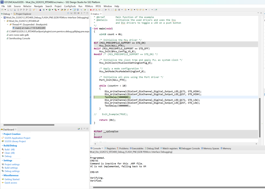
Task: Open the Getting Started link
Action: (x=12, y=179)
